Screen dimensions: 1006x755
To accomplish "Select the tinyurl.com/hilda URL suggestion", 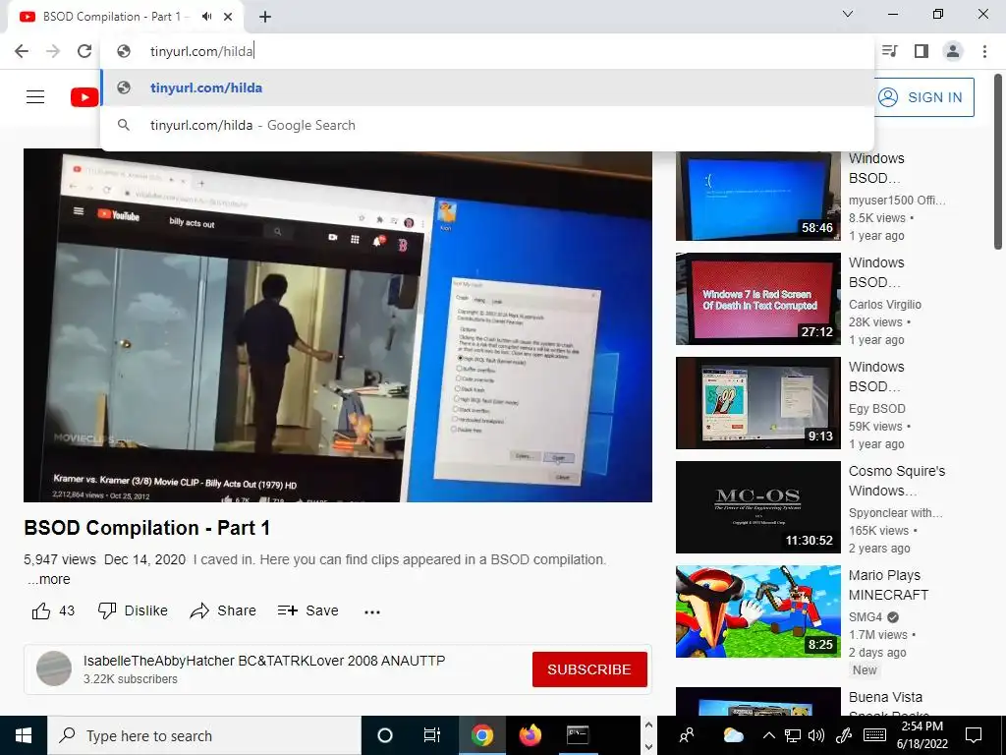I will (x=487, y=87).
